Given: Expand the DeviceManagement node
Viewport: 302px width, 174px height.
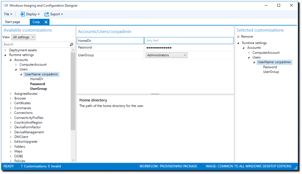Looking at the screenshot, I should (x=11, y=132).
